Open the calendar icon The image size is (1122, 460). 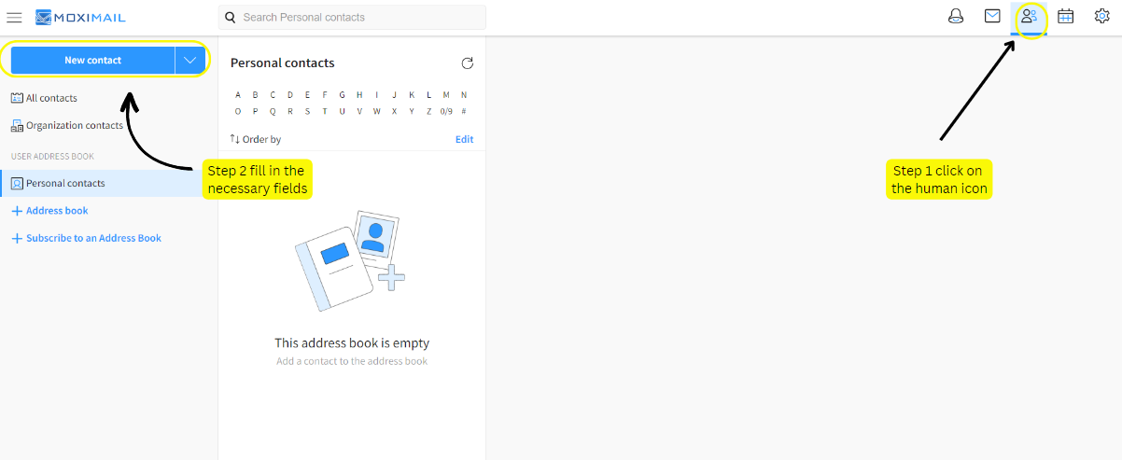pos(1065,17)
